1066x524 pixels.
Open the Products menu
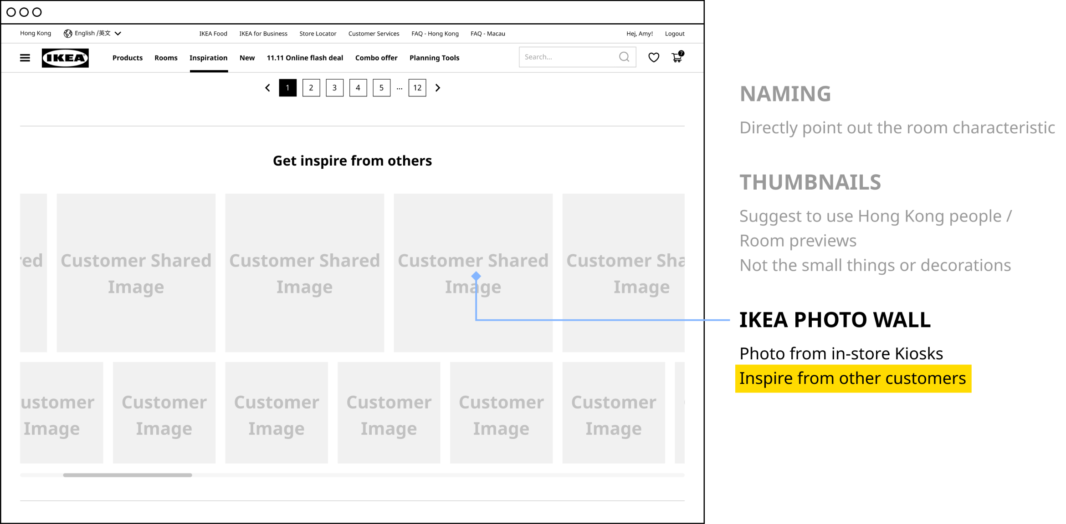(128, 58)
